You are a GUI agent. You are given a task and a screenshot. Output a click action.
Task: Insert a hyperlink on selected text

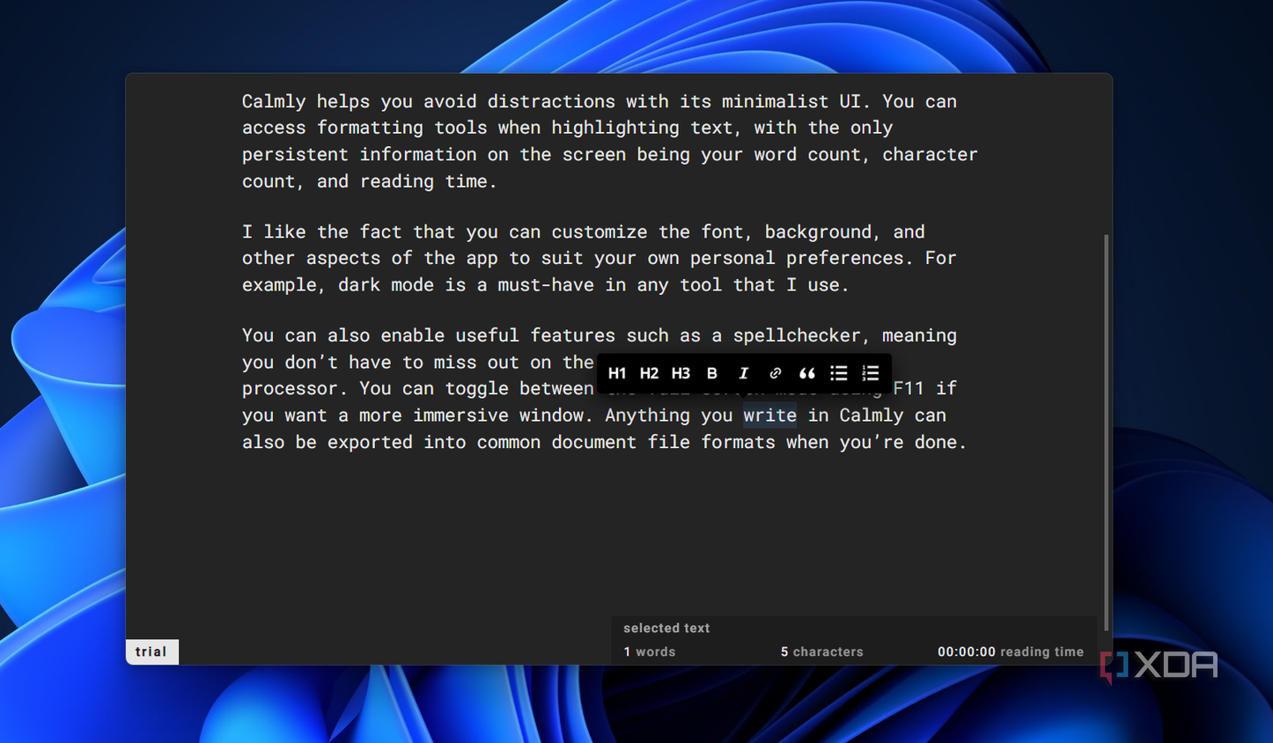tap(776, 373)
